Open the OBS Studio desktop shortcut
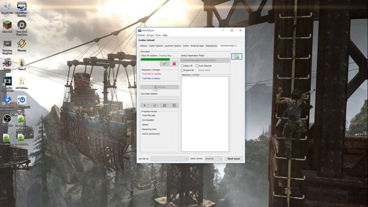 click(7, 120)
